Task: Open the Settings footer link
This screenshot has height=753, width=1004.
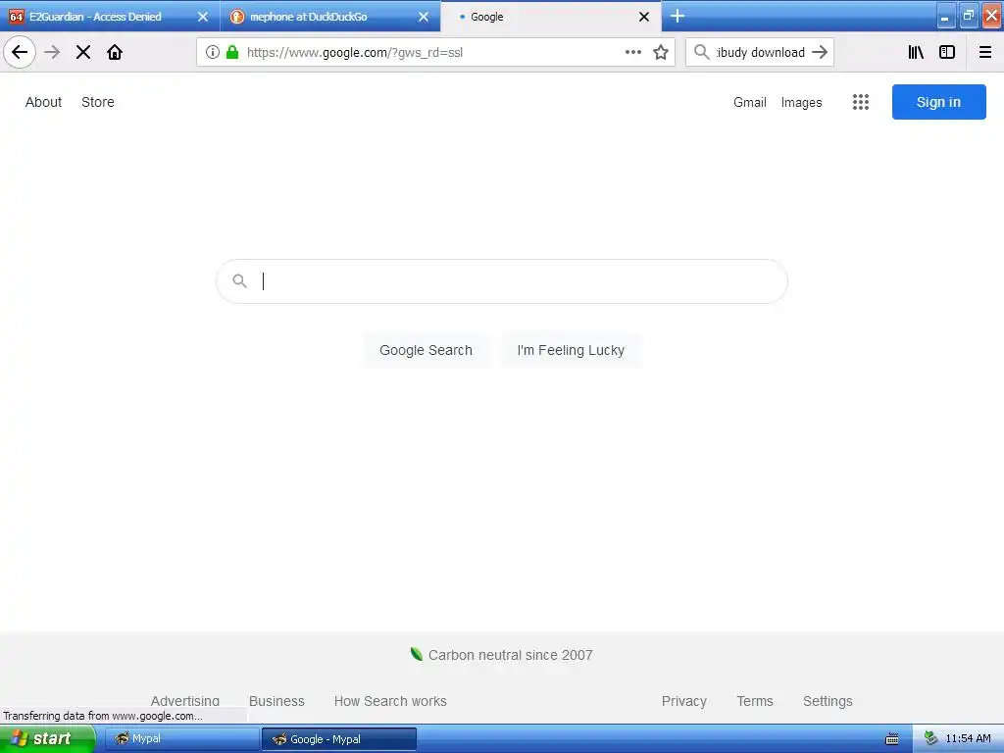Action: tap(828, 701)
